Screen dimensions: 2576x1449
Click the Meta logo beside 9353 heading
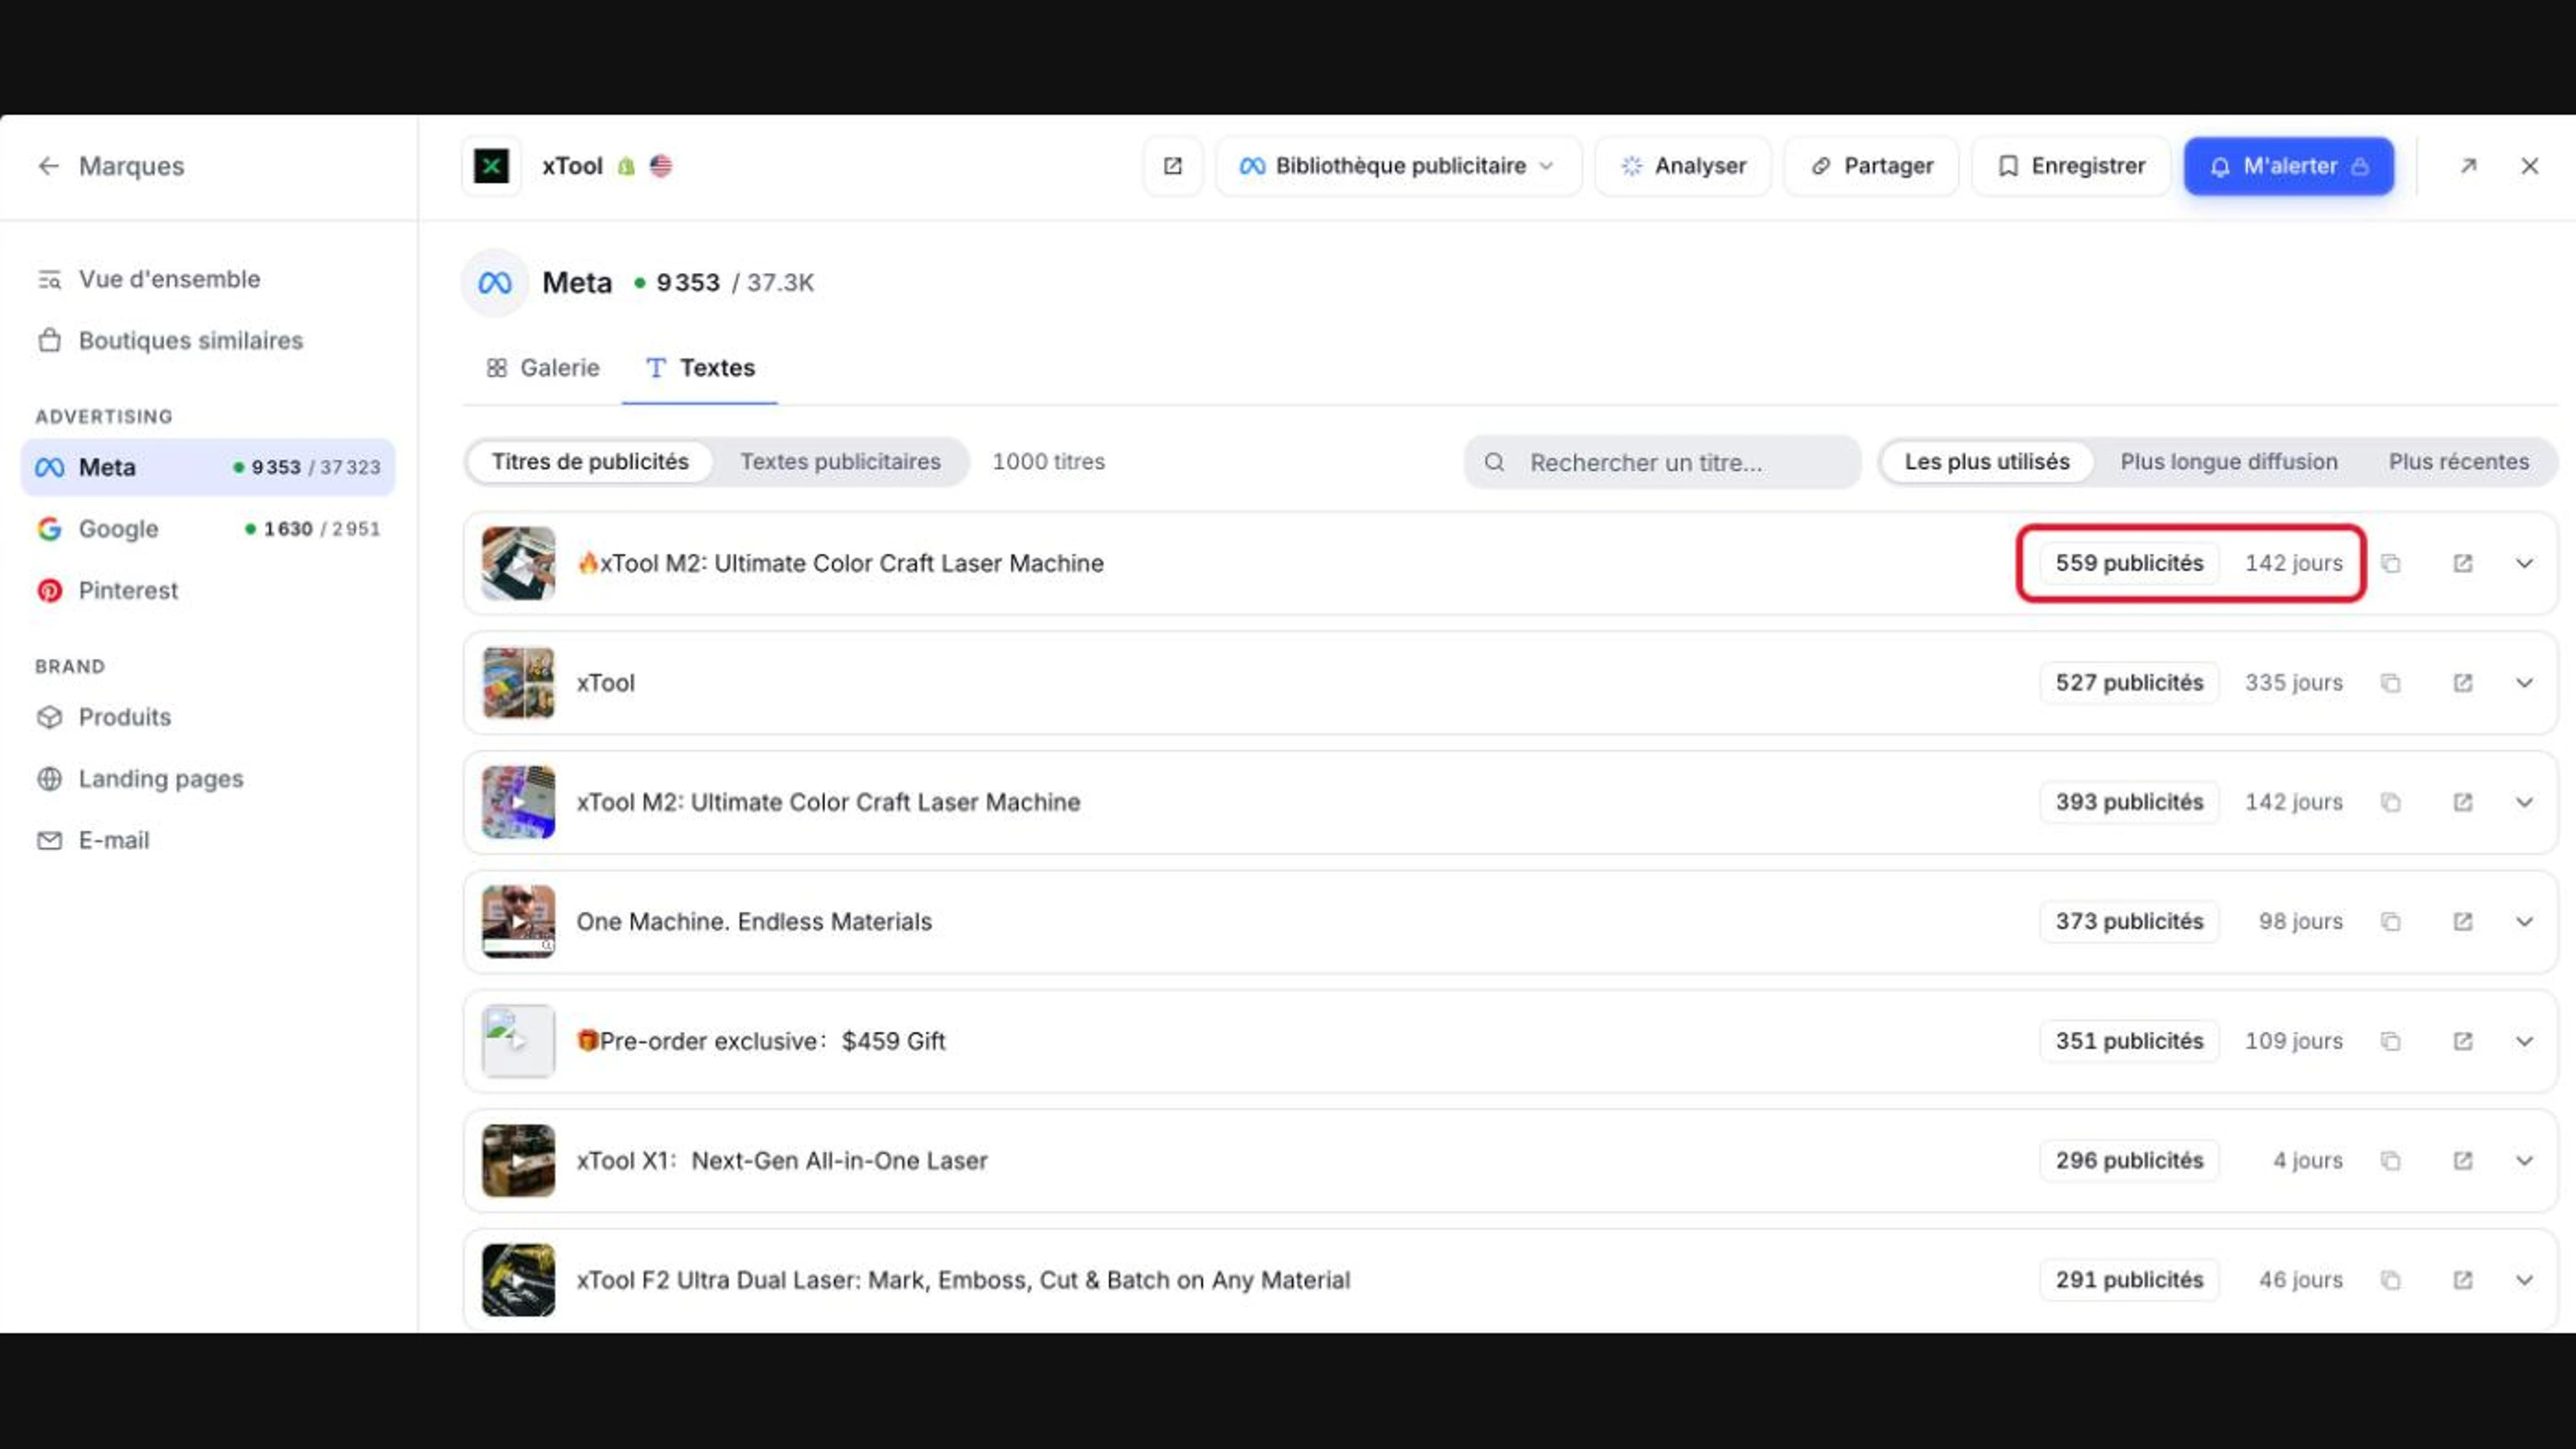point(495,283)
